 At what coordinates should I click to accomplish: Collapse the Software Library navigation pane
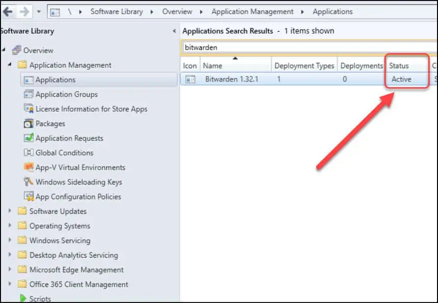coord(174,31)
